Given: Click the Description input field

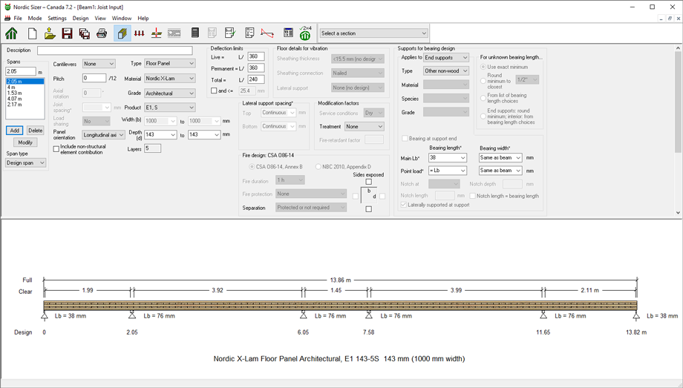Looking at the screenshot, I should tap(115, 50).
